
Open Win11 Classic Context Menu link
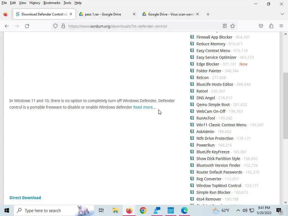pos(221,125)
